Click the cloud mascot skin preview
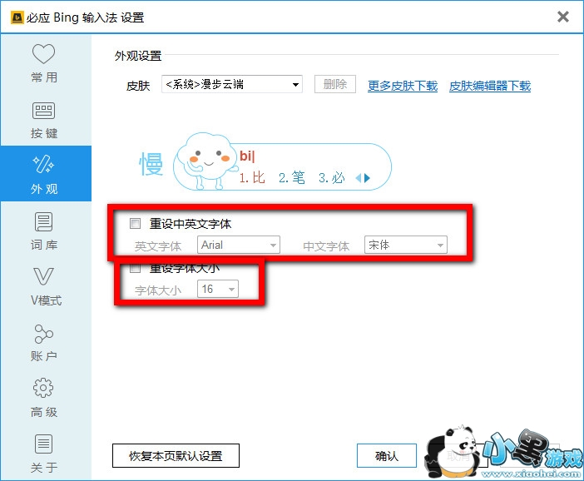Screen dimensions: 584x481 [206, 161]
